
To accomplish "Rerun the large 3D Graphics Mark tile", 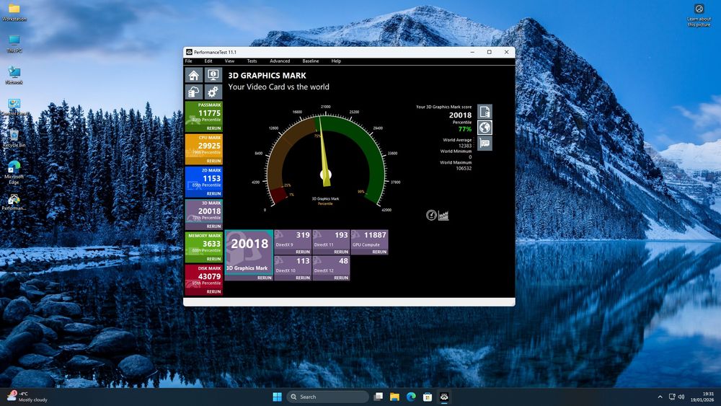I will [265, 278].
